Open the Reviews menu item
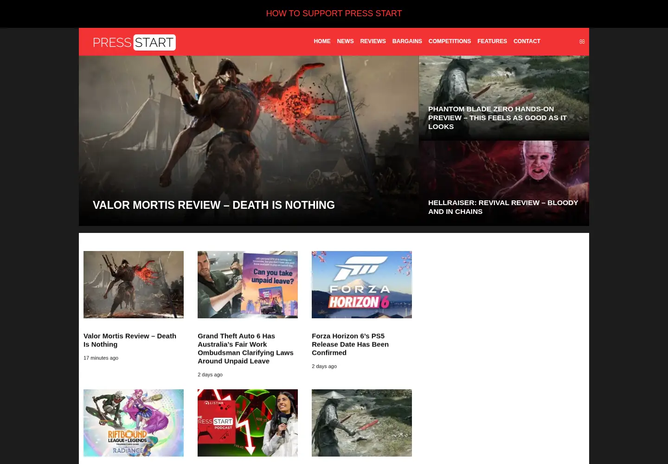Screen dimensions: 668x464 (x=373, y=41)
